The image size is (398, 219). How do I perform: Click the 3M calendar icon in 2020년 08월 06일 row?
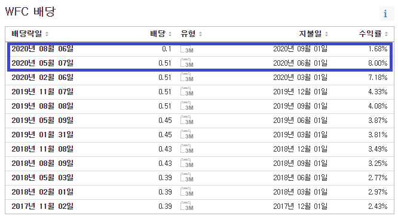[187, 49]
